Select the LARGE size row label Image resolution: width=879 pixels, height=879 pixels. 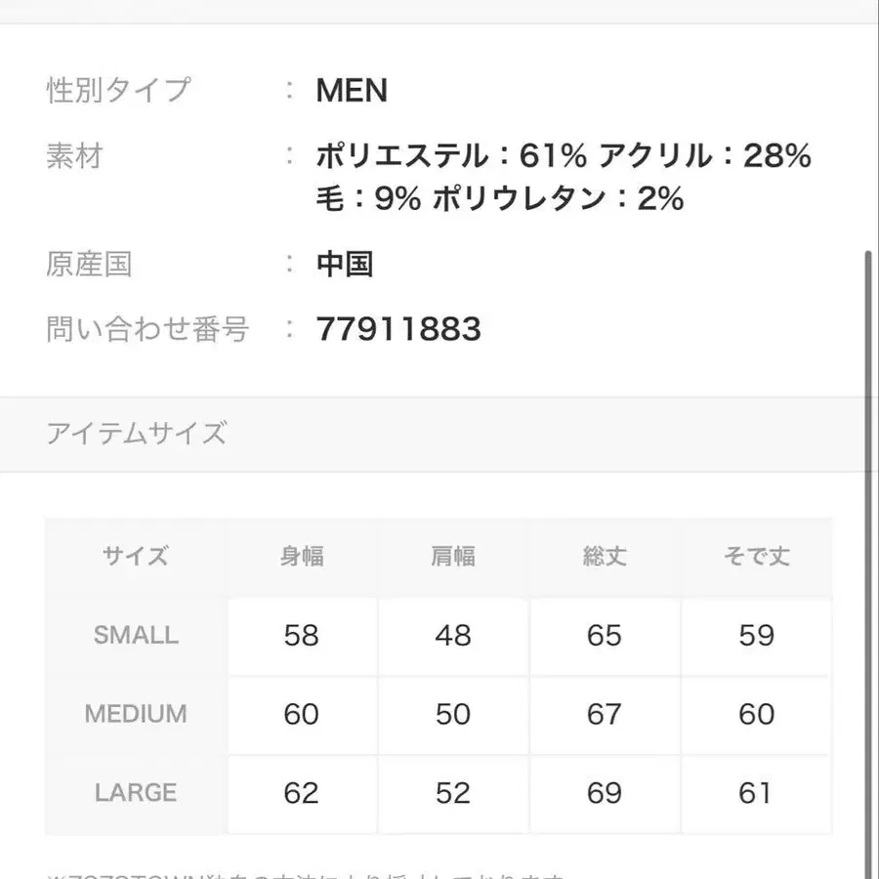[x=136, y=793]
